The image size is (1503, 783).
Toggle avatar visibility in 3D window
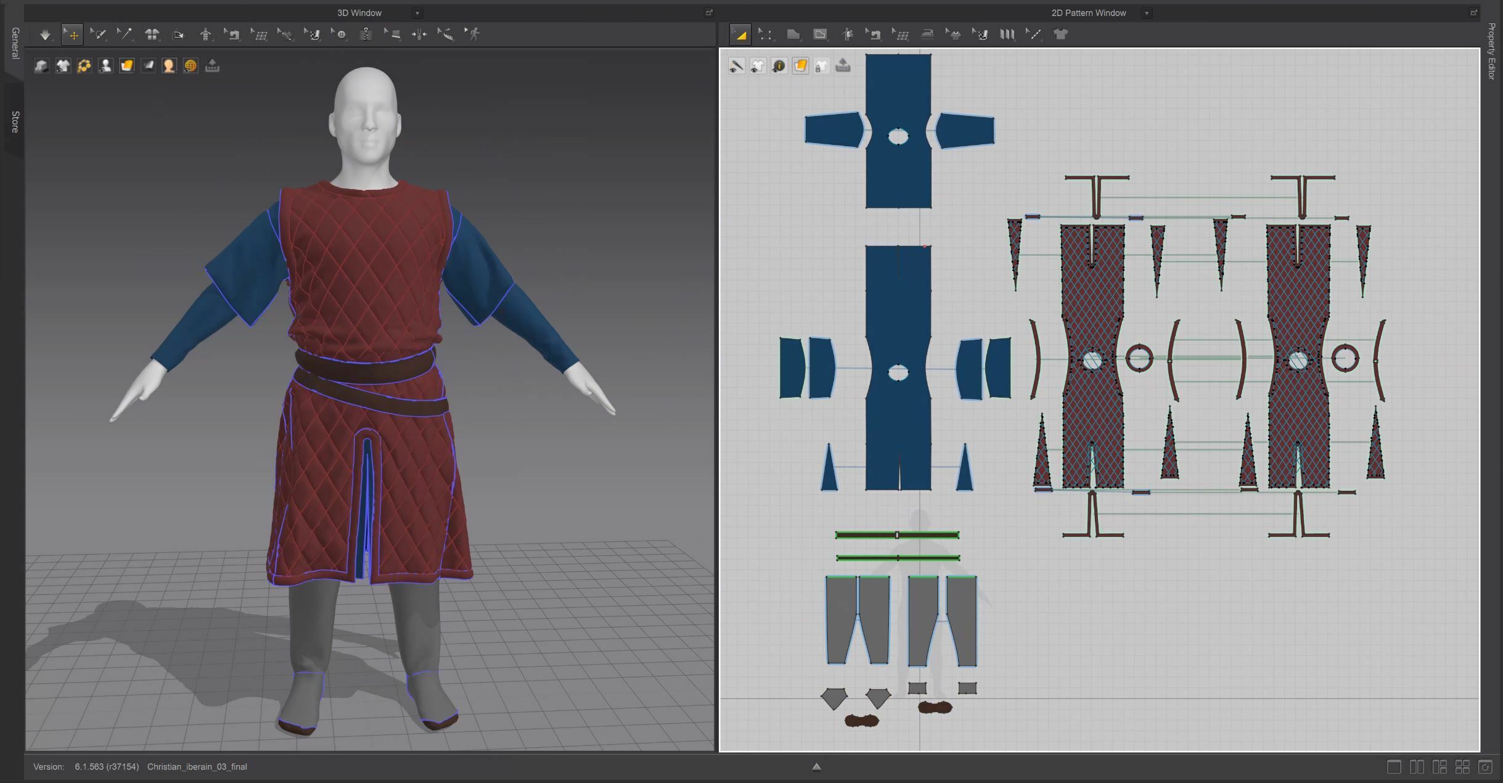[x=105, y=66]
